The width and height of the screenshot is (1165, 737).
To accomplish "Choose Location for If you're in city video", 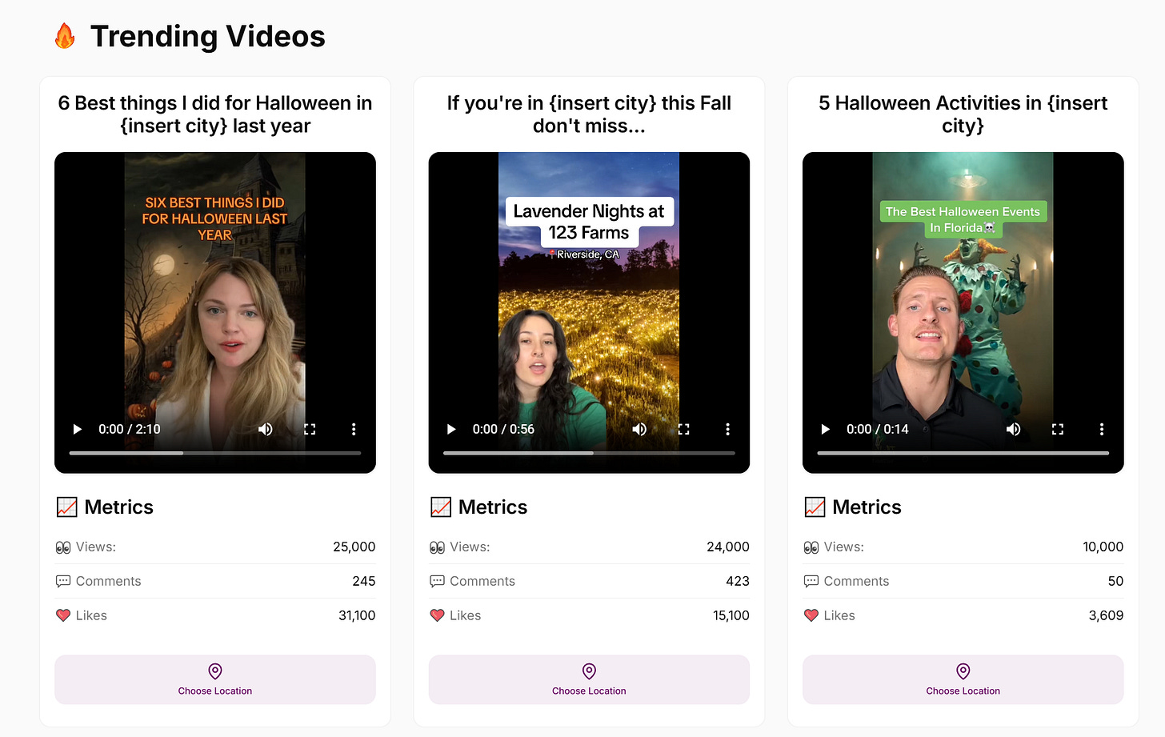I will click(589, 679).
